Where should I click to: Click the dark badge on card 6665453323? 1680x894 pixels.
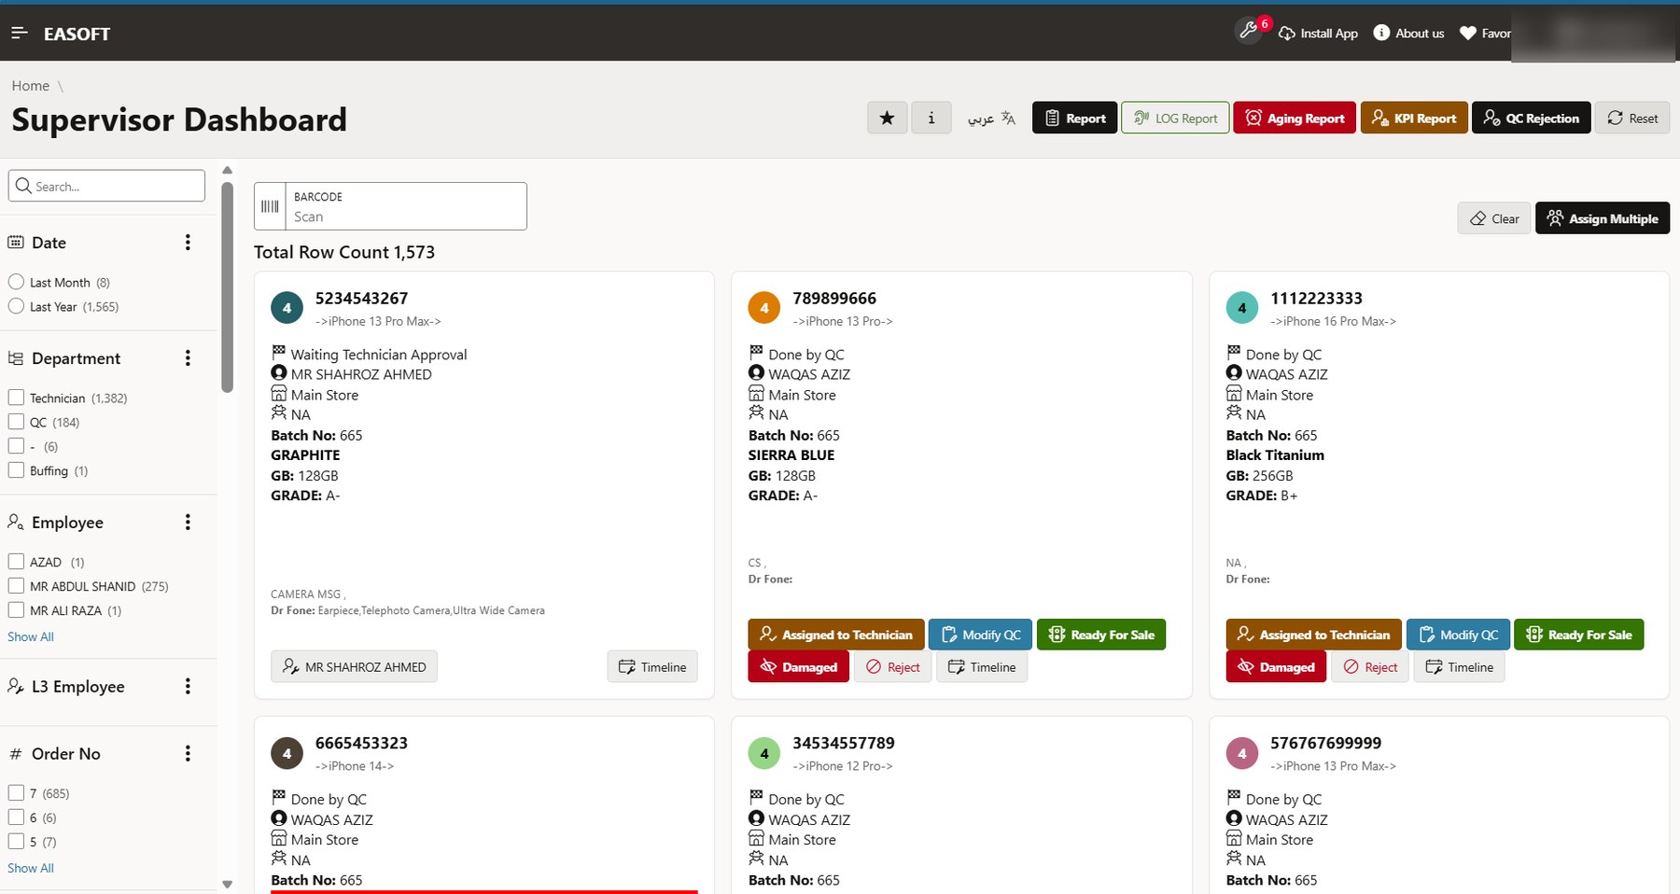coord(287,753)
